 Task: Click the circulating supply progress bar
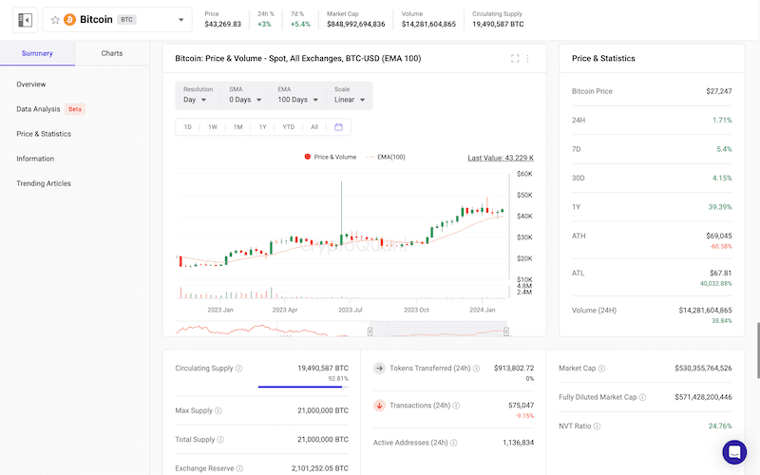(x=303, y=387)
